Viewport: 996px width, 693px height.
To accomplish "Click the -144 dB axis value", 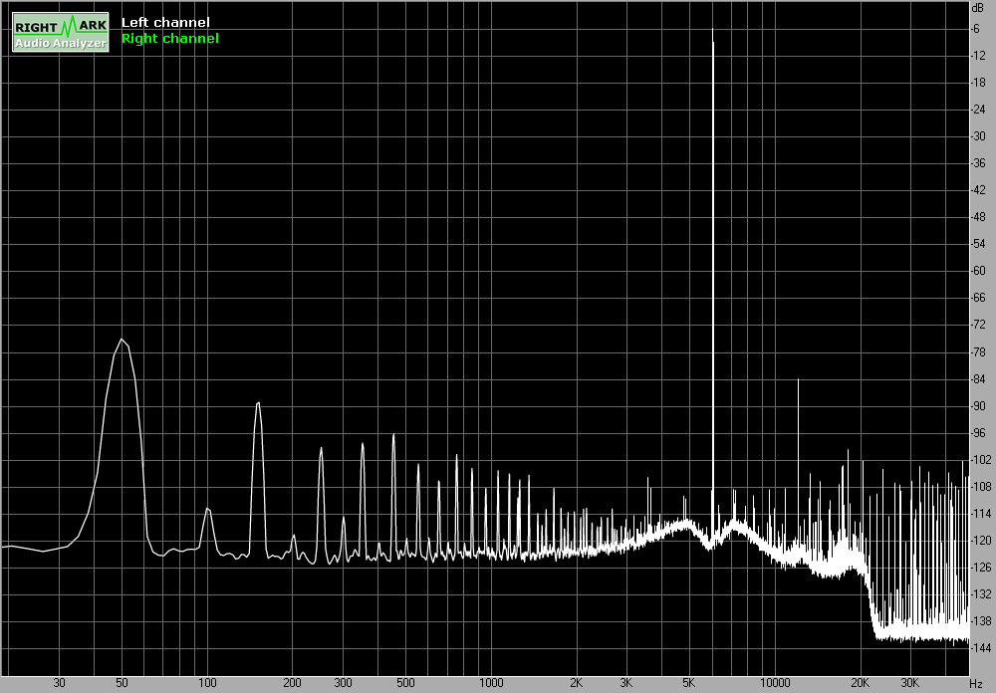I will click(981, 648).
